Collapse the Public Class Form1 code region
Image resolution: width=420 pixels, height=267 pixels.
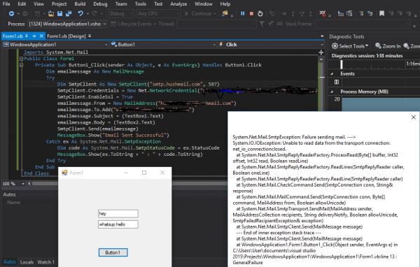coord(21,59)
